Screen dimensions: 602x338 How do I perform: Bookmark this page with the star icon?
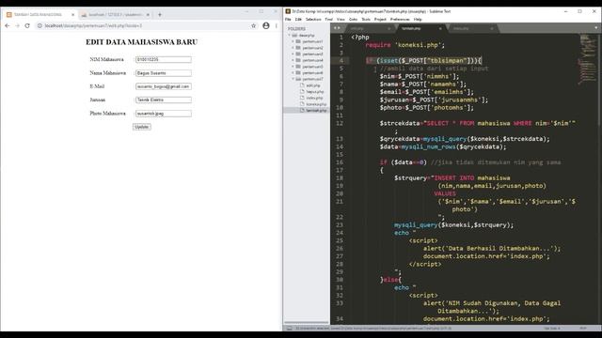(x=253, y=25)
